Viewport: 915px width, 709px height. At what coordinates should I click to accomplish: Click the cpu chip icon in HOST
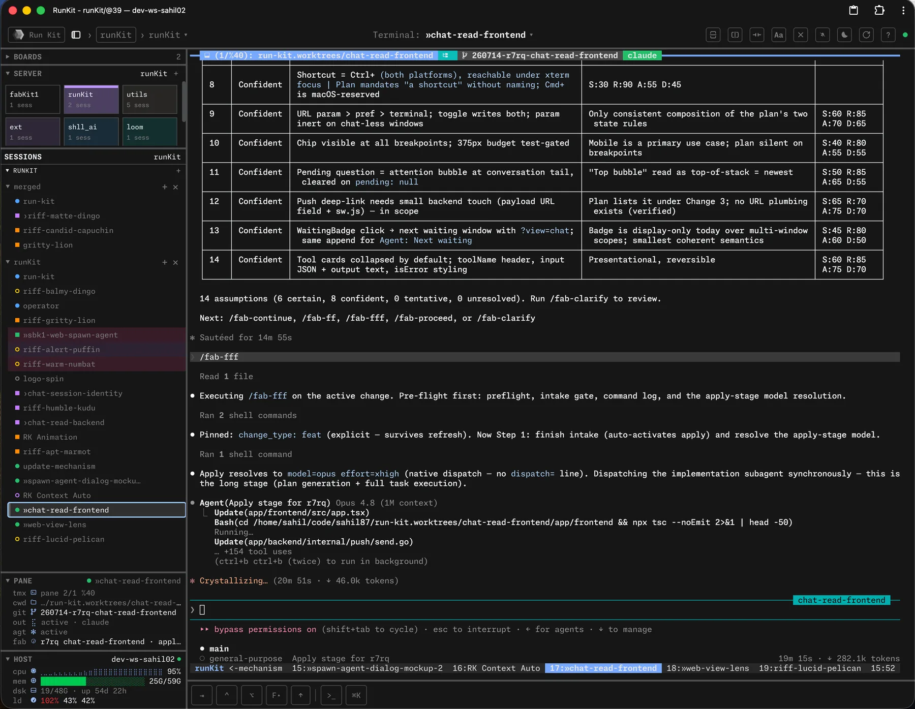click(34, 671)
